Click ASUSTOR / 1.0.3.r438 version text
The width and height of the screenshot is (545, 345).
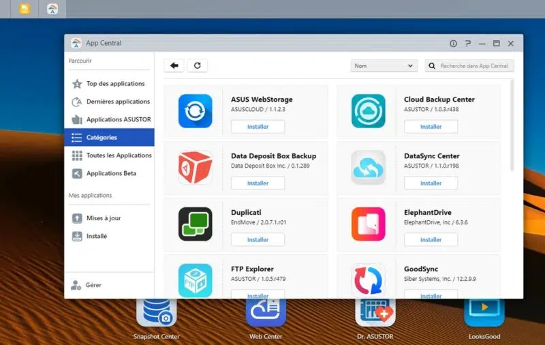(431, 109)
